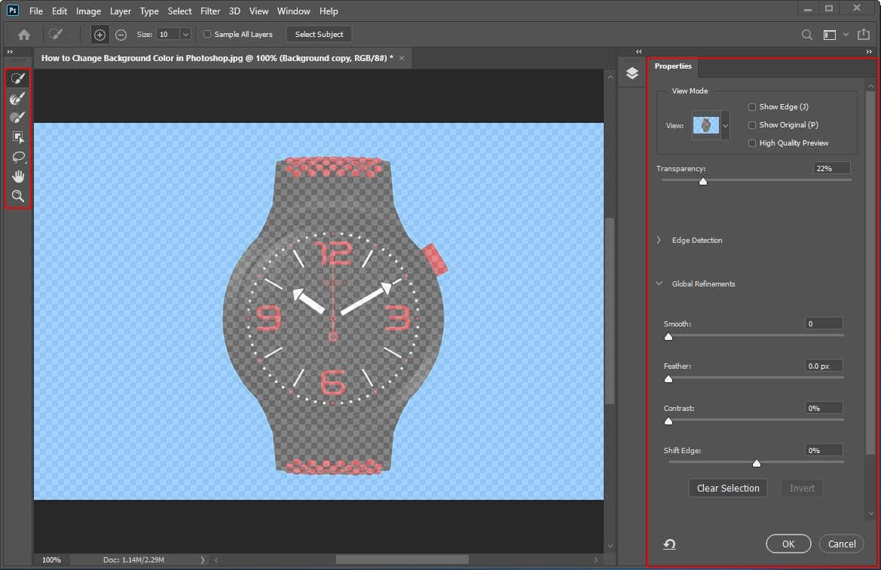The width and height of the screenshot is (881, 570).
Task: Click the Layers panel icon
Action: pos(632,73)
